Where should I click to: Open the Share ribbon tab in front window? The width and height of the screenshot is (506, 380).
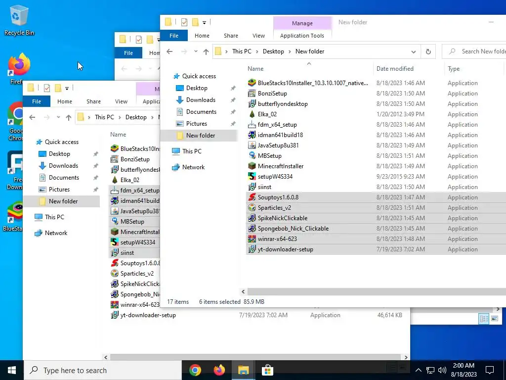[231, 36]
